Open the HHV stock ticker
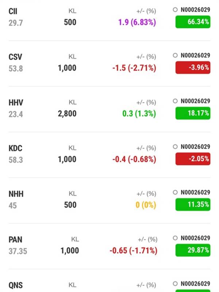 point(16,103)
